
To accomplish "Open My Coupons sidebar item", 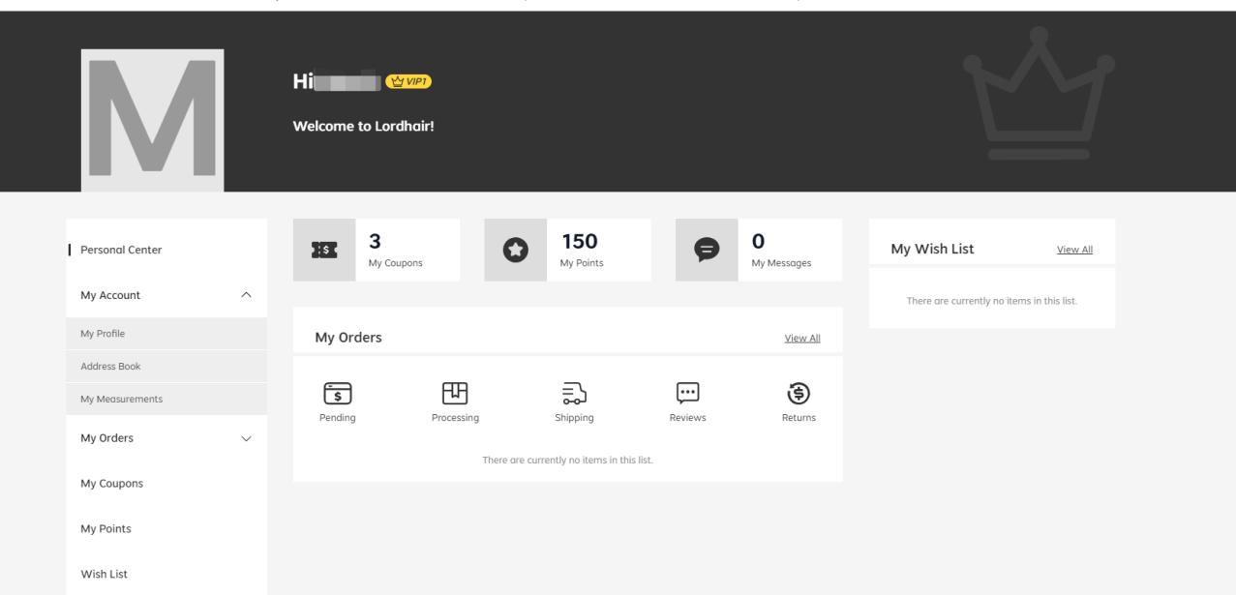I will (112, 484).
